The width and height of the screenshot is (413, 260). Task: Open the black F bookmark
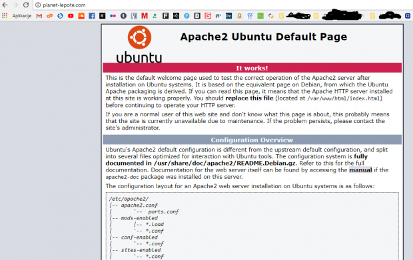click(x=165, y=16)
